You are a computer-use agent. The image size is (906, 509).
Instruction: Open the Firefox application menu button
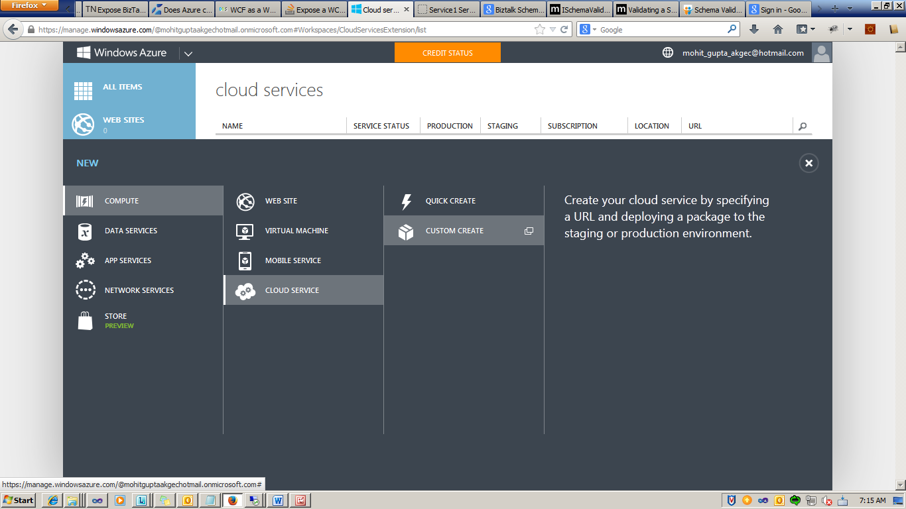(29, 5)
